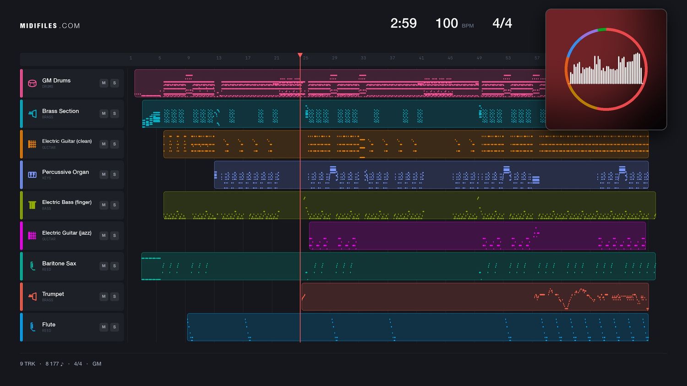Image resolution: width=687 pixels, height=386 pixels.
Task: Click the 100 BPM tempo value
Action: (447, 23)
